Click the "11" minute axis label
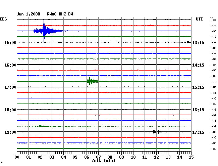The image size is (218, 166). point(145,157)
